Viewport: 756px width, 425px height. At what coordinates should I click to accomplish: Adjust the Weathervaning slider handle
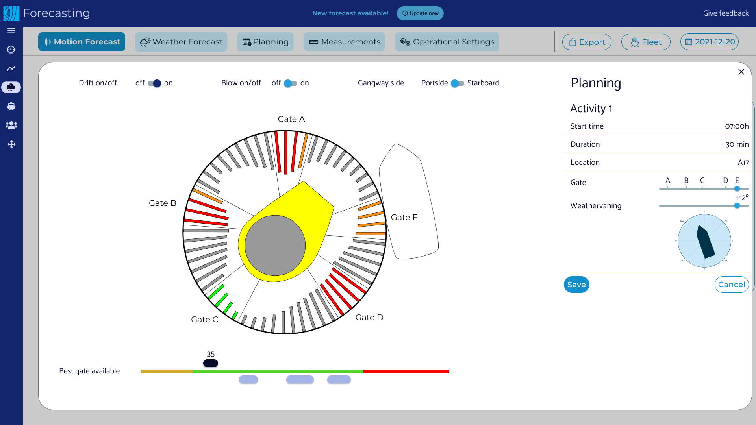[737, 206]
